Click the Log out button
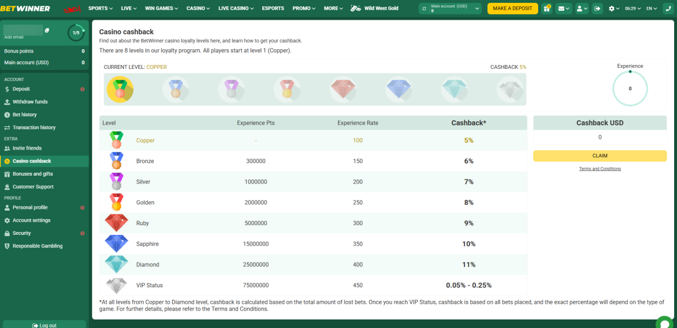Screen dimensions: 677x328 click(45, 325)
